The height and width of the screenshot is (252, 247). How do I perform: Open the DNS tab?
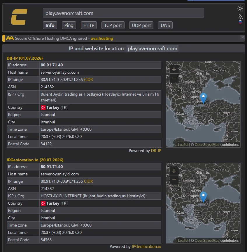(165, 25)
